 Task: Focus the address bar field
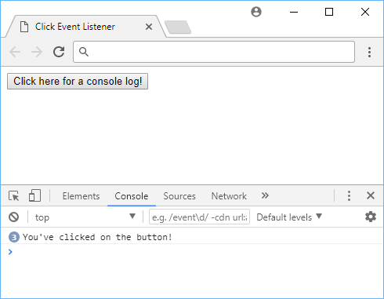(x=214, y=52)
